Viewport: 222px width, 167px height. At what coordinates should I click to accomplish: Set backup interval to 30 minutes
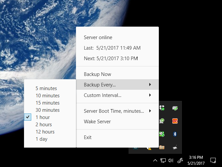pyautogui.click(x=50, y=110)
